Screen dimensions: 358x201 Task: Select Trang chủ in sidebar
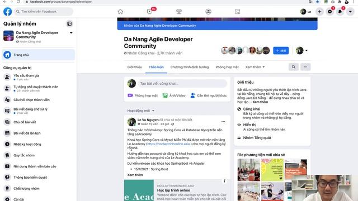click(x=39, y=55)
